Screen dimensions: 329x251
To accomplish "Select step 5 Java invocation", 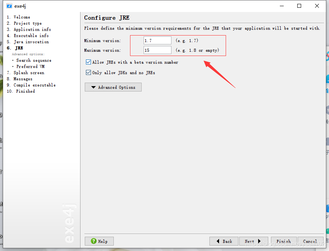I will [x=28, y=42].
